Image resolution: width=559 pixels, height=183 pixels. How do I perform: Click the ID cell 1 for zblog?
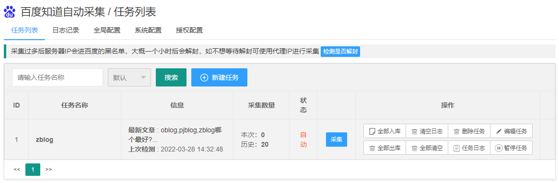16,140
